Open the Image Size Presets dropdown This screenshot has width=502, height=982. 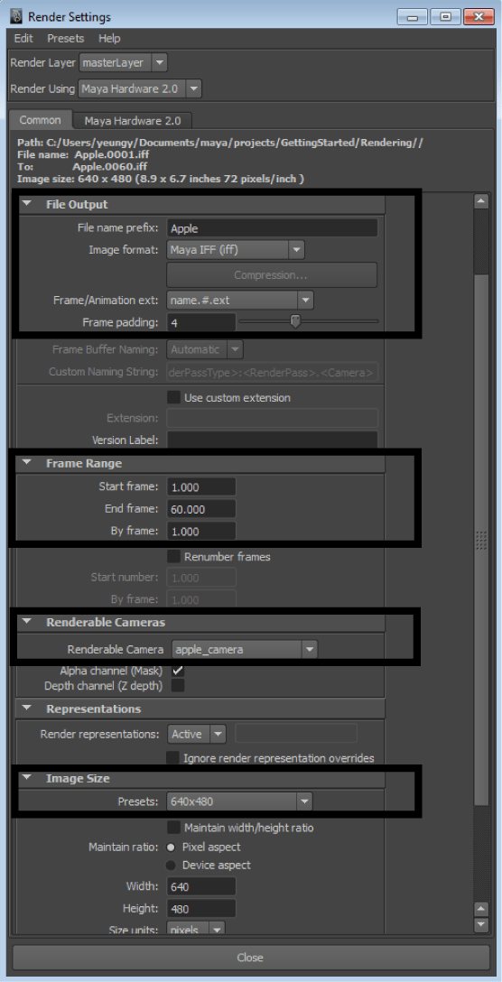[x=239, y=801]
